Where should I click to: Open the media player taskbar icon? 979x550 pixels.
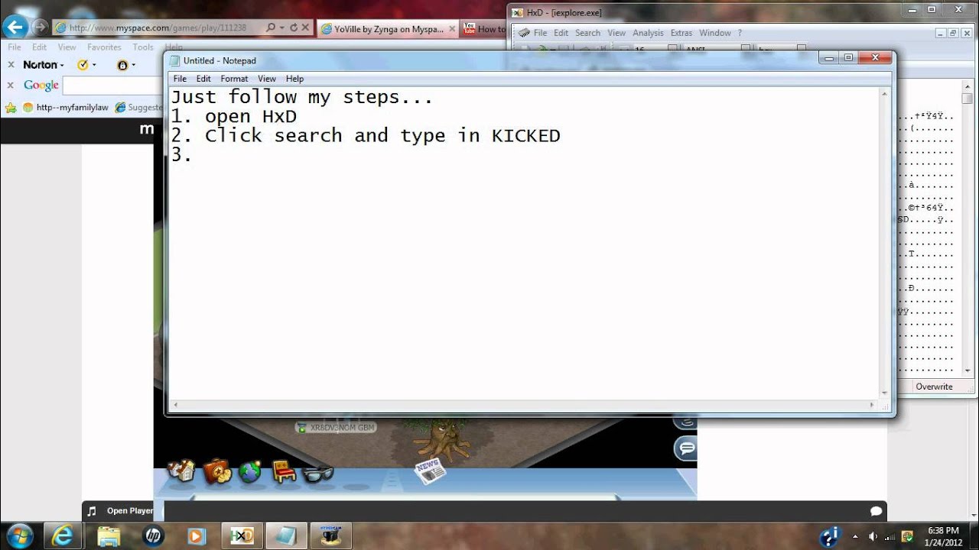(197, 536)
